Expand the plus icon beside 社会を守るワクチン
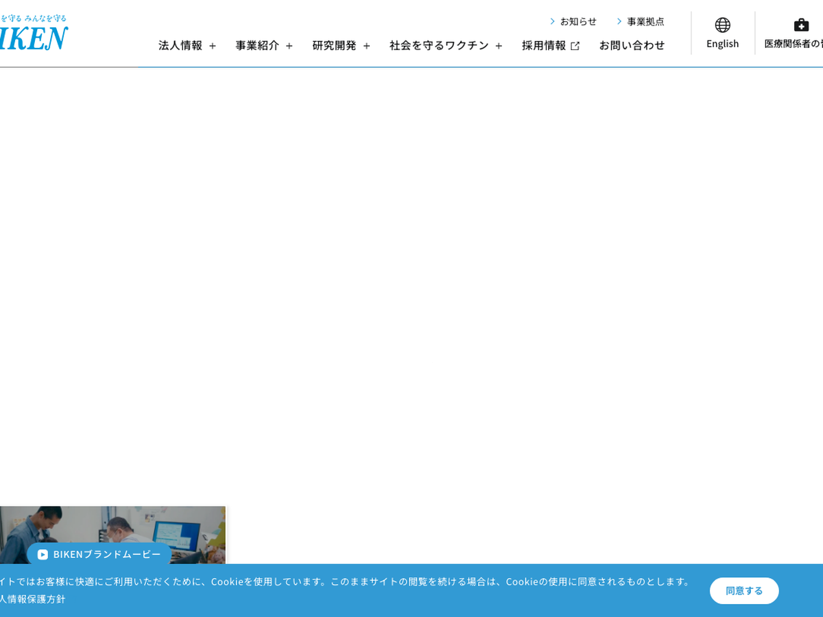Viewport: 823px width, 617px height. [499, 46]
